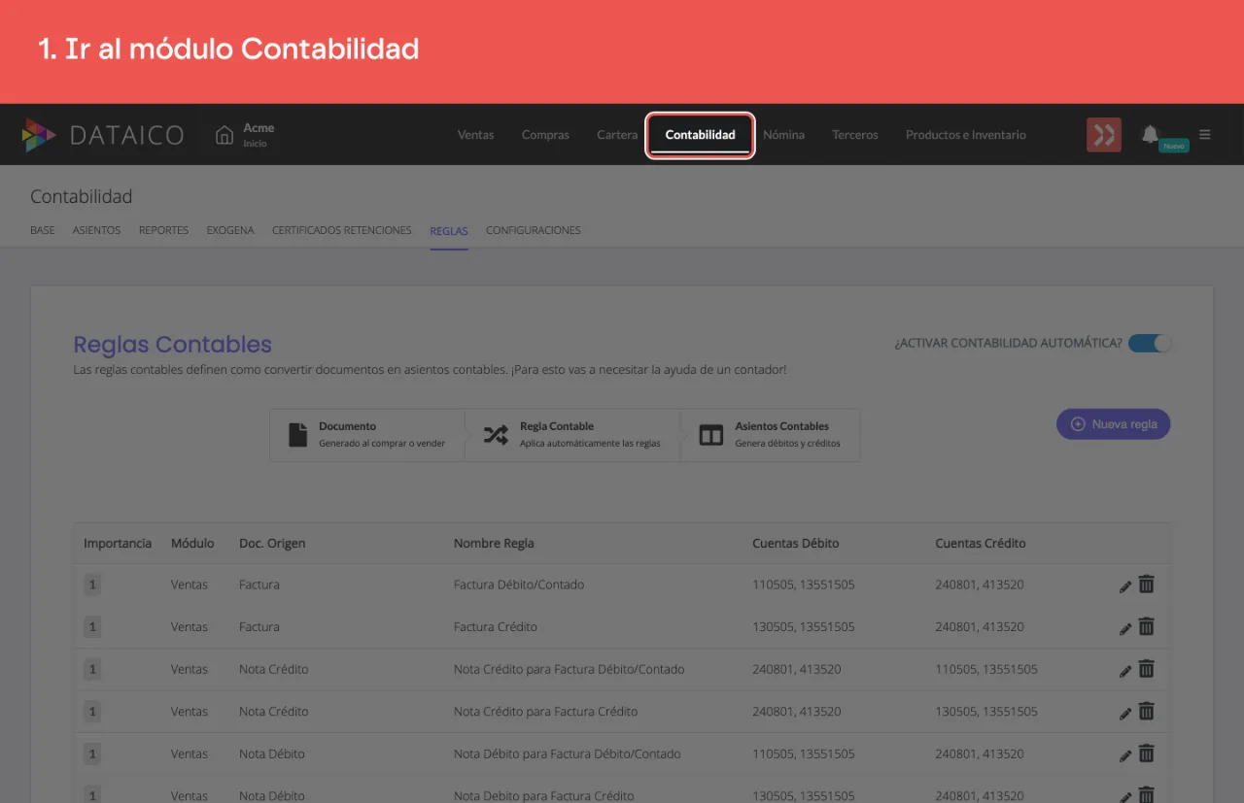The image size is (1244, 803).
Task: Delete the Nota Crédito para Factura Crédito rule
Action: click(1147, 712)
